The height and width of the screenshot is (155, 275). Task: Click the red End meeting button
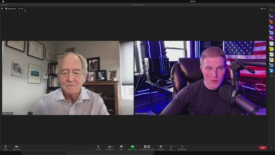pyautogui.click(x=262, y=148)
